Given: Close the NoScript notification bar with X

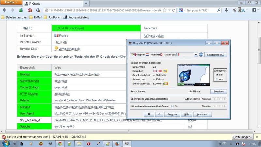Looking at the screenshot, I should coord(257,137).
